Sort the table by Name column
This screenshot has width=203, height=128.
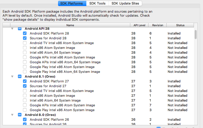click(70, 25)
